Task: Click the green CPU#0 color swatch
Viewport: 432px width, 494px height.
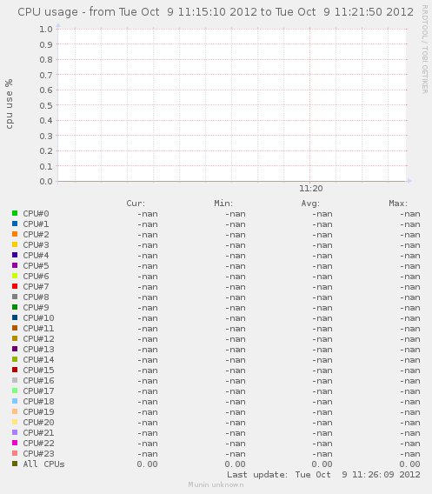Action: pos(15,213)
